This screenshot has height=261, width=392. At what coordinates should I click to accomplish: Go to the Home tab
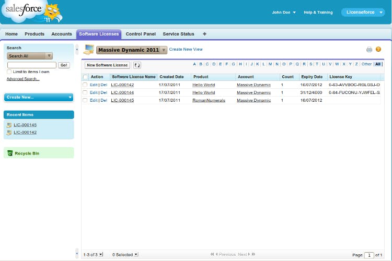(x=11, y=34)
